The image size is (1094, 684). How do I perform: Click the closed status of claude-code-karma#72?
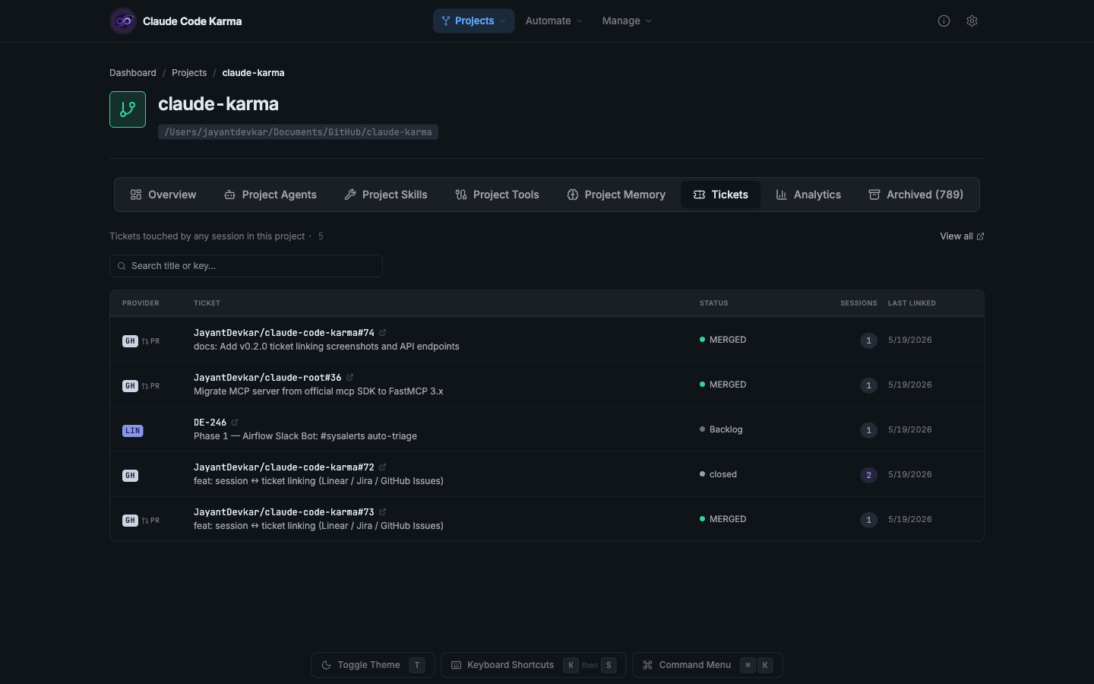[x=718, y=474]
